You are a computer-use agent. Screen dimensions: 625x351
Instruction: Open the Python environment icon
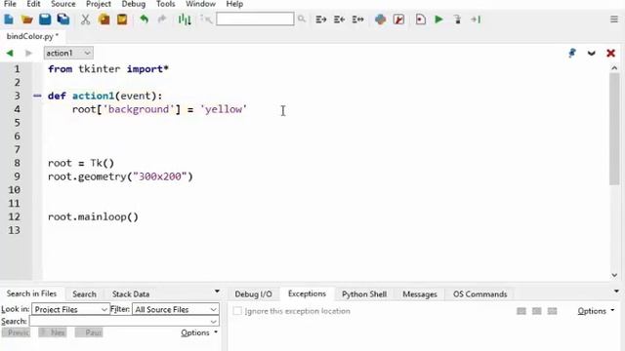pyautogui.click(x=380, y=19)
